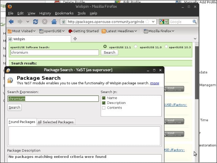Click the third Install 1-click button in Firefox
The image size is (217, 163).
click(174, 134)
